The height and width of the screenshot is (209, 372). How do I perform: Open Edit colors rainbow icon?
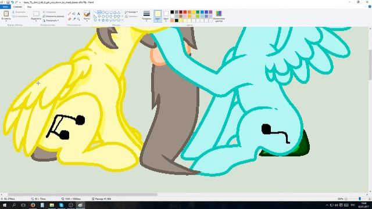click(x=219, y=13)
